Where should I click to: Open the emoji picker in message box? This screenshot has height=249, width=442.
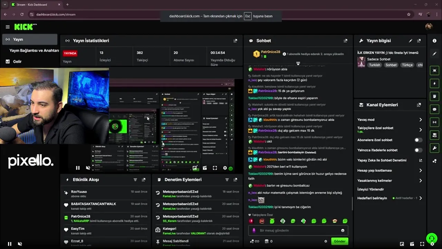[343, 230]
